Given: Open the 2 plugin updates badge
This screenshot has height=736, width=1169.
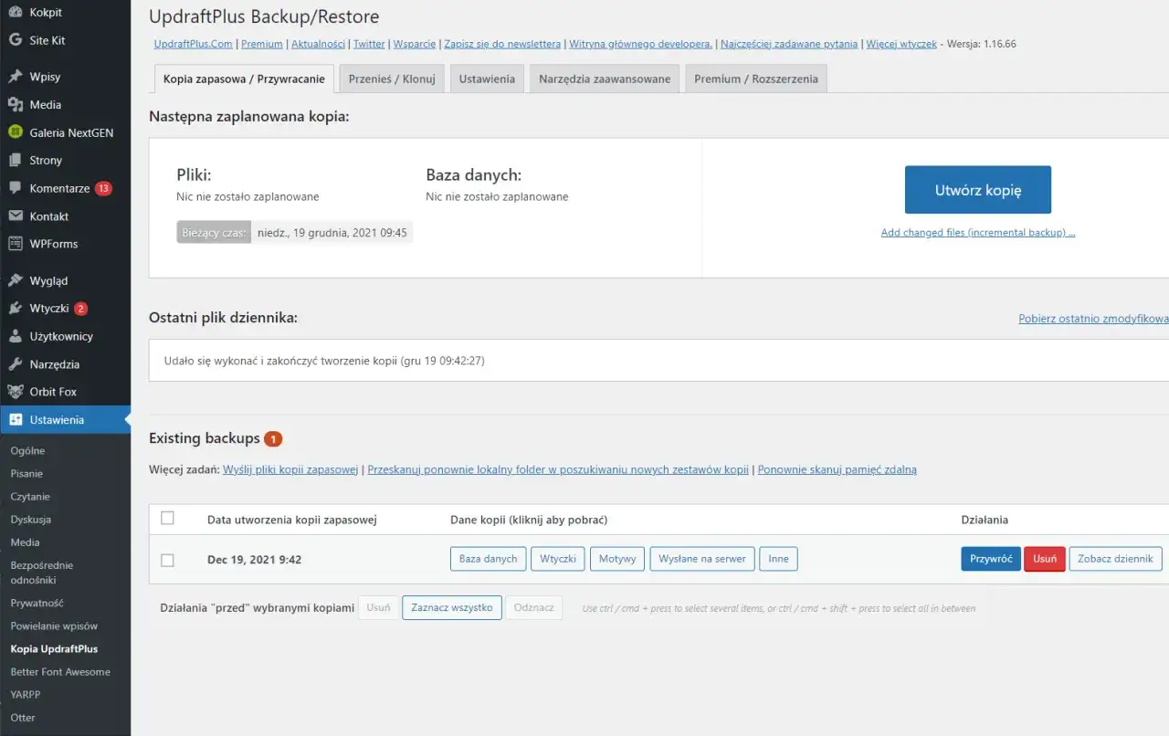Looking at the screenshot, I should pos(80,309).
